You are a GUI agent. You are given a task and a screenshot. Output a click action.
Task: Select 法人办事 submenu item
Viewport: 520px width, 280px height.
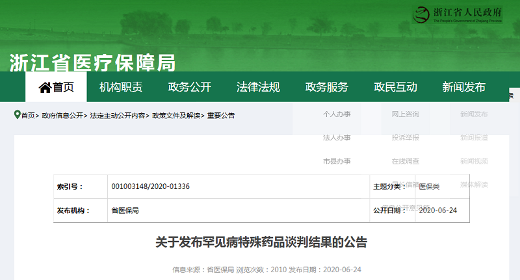[x=337, y=138]
